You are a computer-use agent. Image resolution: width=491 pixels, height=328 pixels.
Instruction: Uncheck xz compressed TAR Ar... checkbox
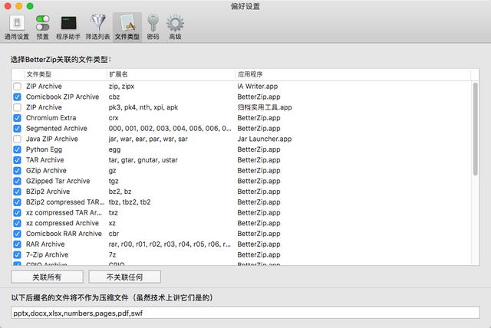click(17, 212)
